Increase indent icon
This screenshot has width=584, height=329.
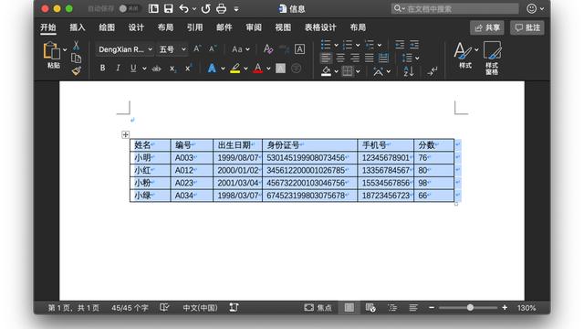click(414, 45)
